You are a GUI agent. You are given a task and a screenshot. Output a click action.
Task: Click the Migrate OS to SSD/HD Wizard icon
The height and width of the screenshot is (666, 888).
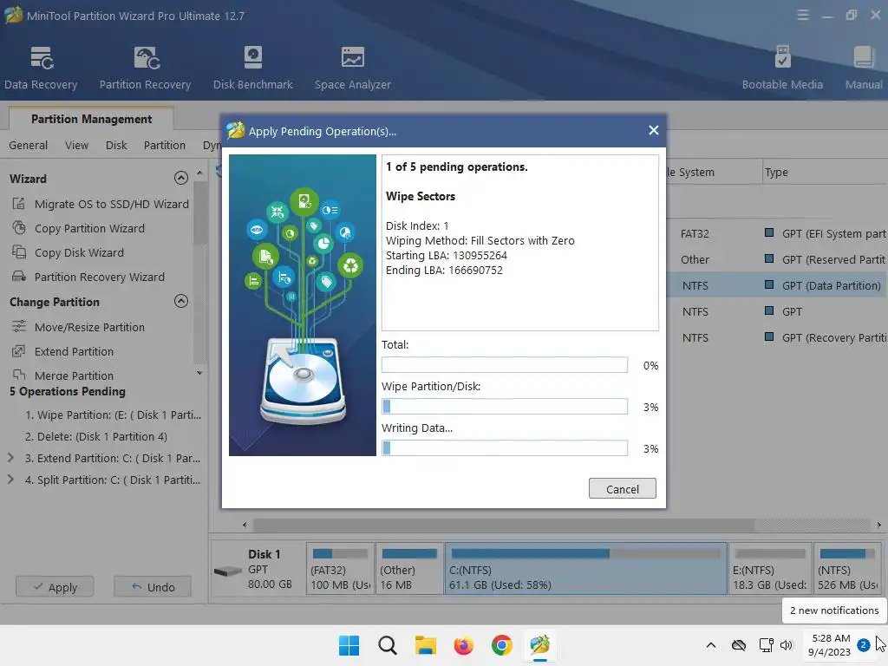point(19,203)
